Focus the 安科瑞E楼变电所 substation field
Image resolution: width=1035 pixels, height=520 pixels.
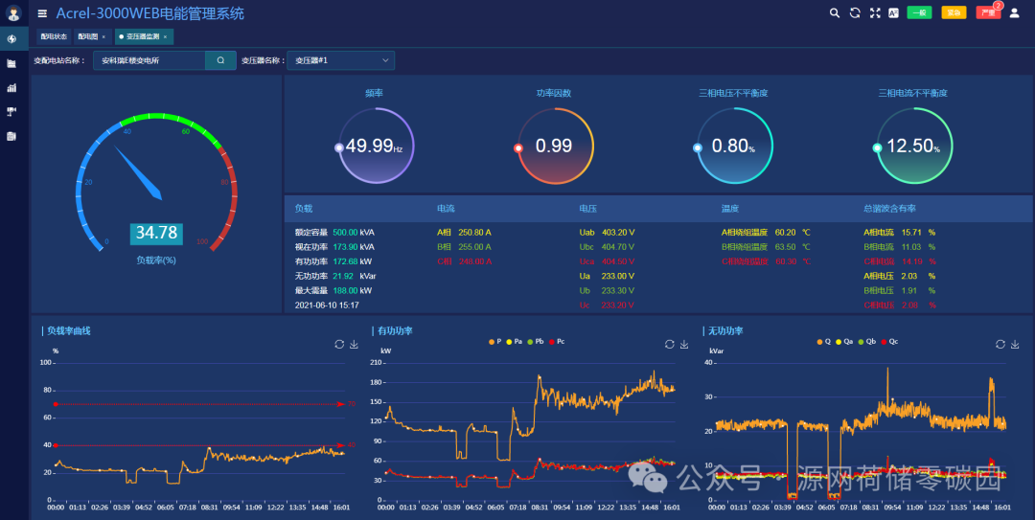(149, 60)
